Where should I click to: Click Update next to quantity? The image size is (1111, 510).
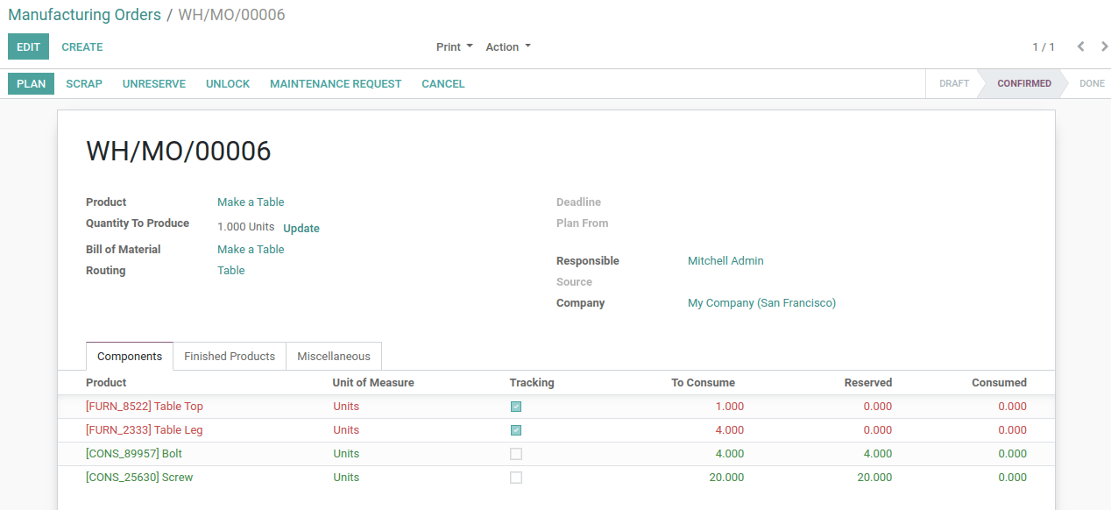click(301, 229)
